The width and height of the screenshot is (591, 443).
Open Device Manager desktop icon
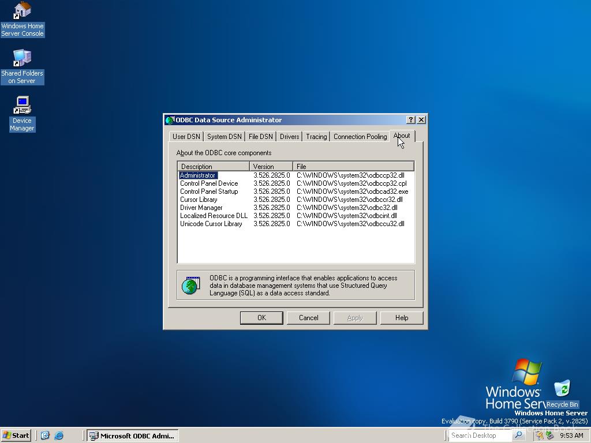pyautogui.click(x=23, y=114)
